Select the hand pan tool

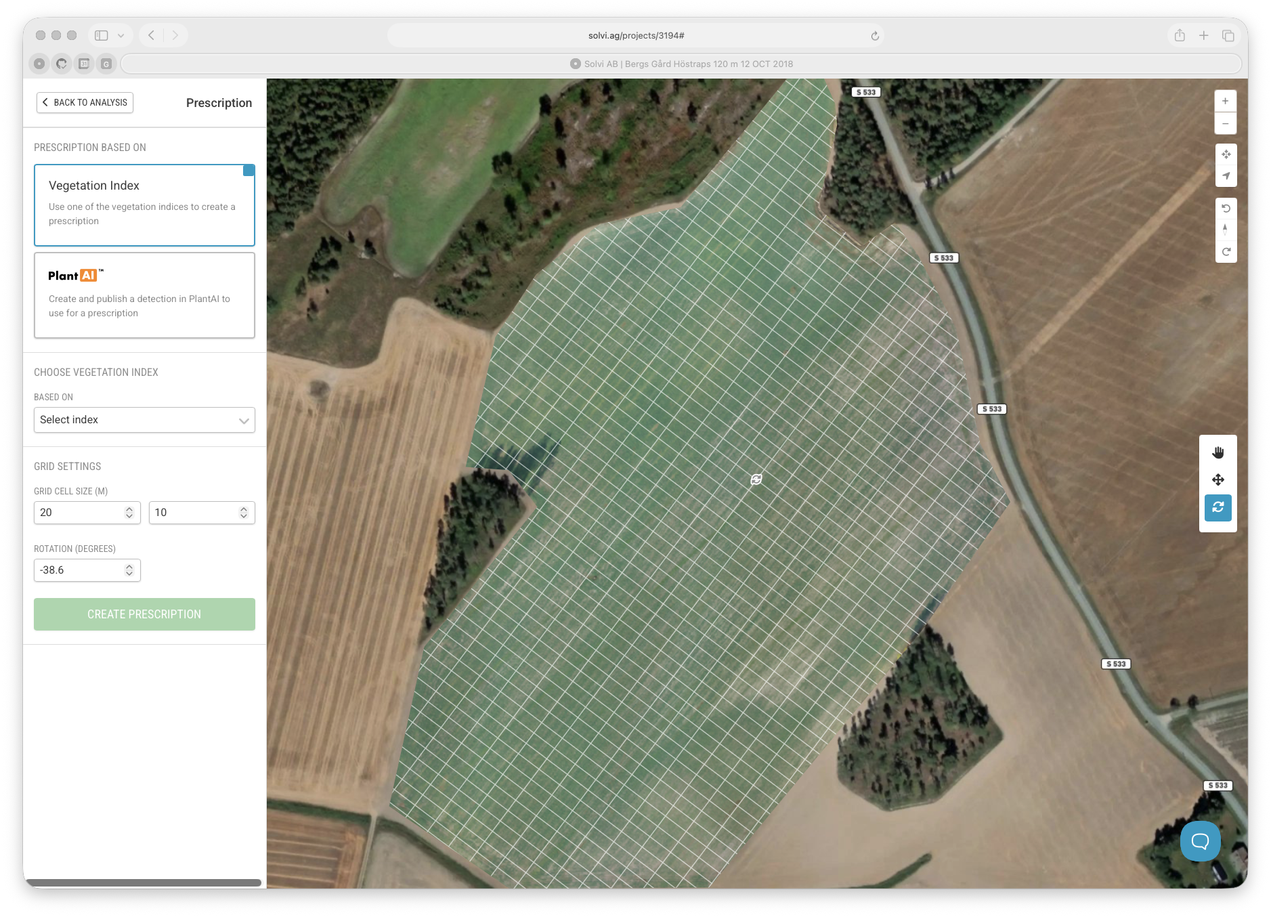click(1218, 452)
